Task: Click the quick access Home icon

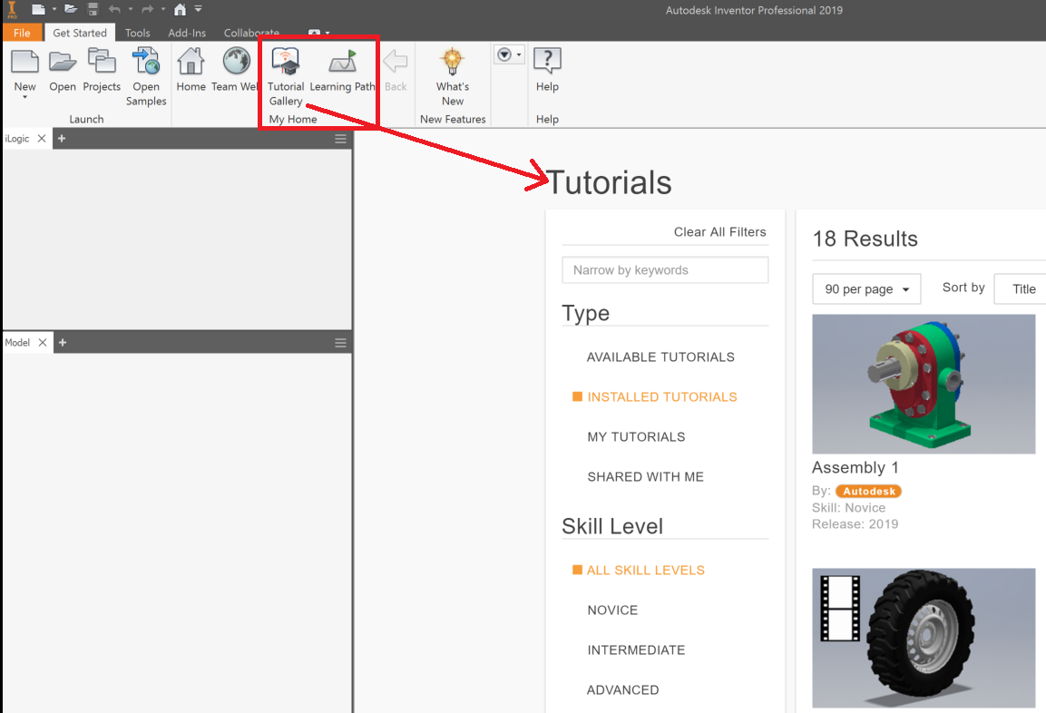Action: [x=180, y=9]
